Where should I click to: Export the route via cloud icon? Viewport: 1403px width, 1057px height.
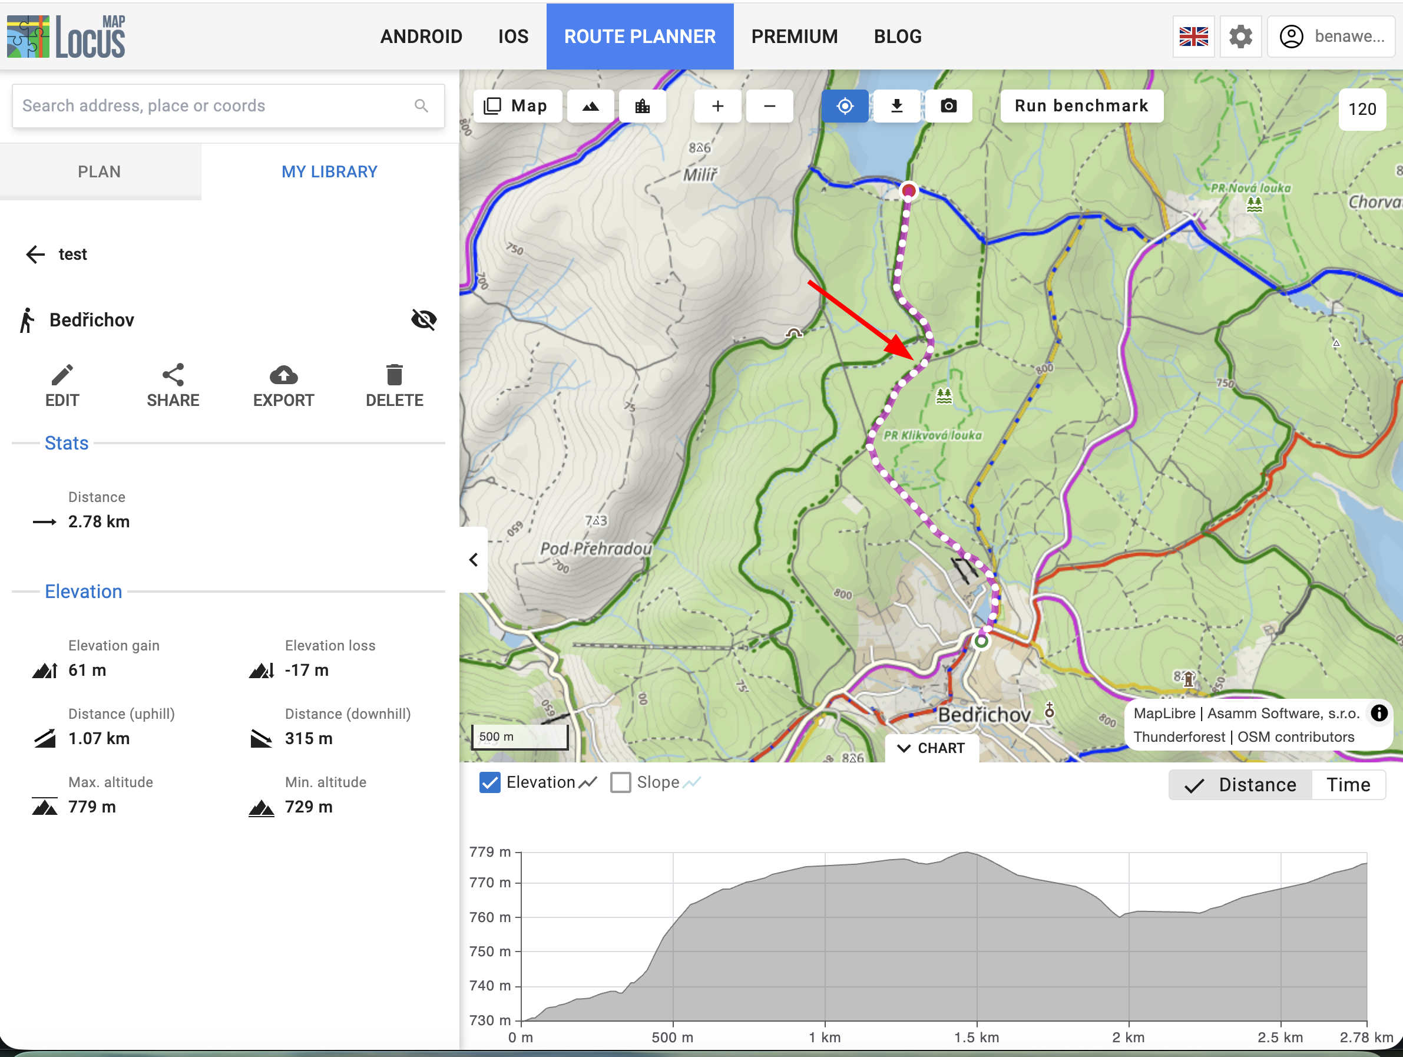[283, 386]
